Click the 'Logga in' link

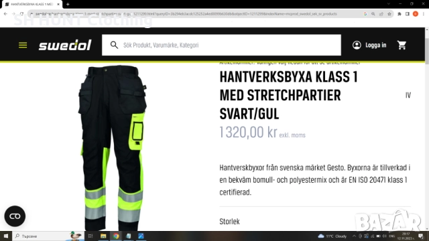pyautogui.click(x=375, y=45)
